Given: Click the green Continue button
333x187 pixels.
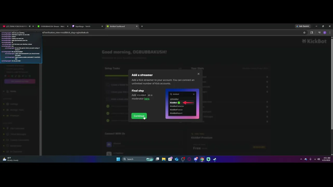Looking at the screenshot, I should (139, 116).
